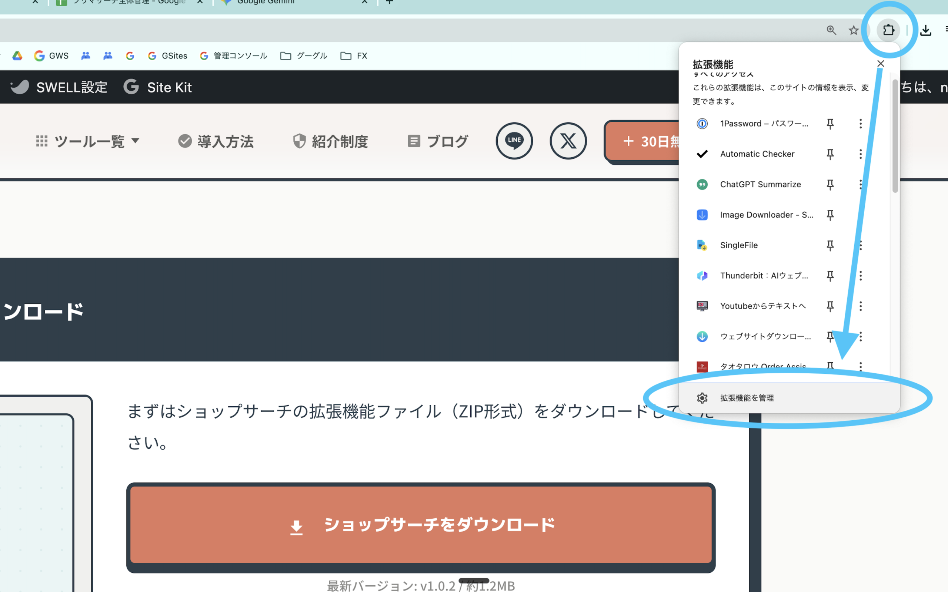The image size is (948, 592).
Task: Click the Downloads icon in Chrome's toolbar
Action: (926, 30)
